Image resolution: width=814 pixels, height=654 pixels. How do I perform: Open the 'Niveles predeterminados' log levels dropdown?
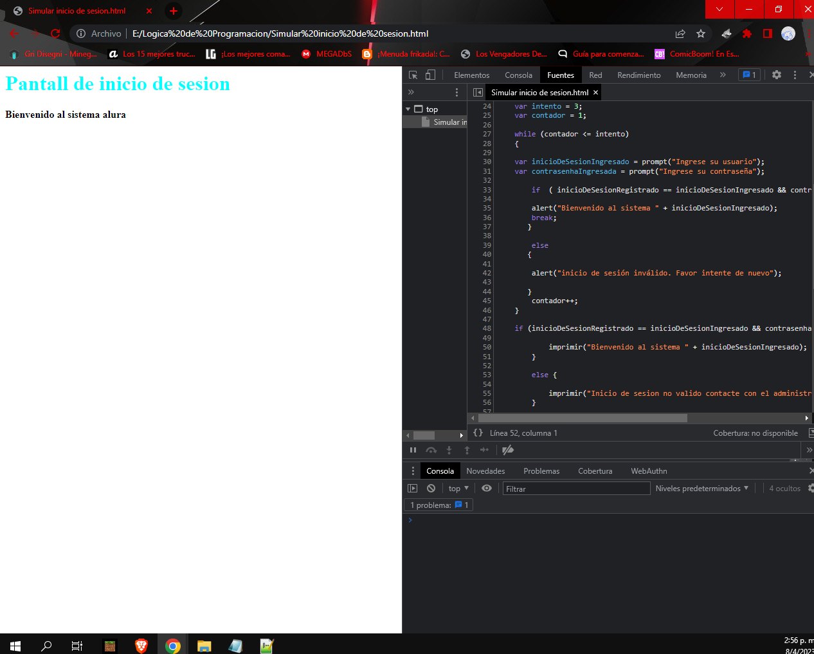pos(701,489)
